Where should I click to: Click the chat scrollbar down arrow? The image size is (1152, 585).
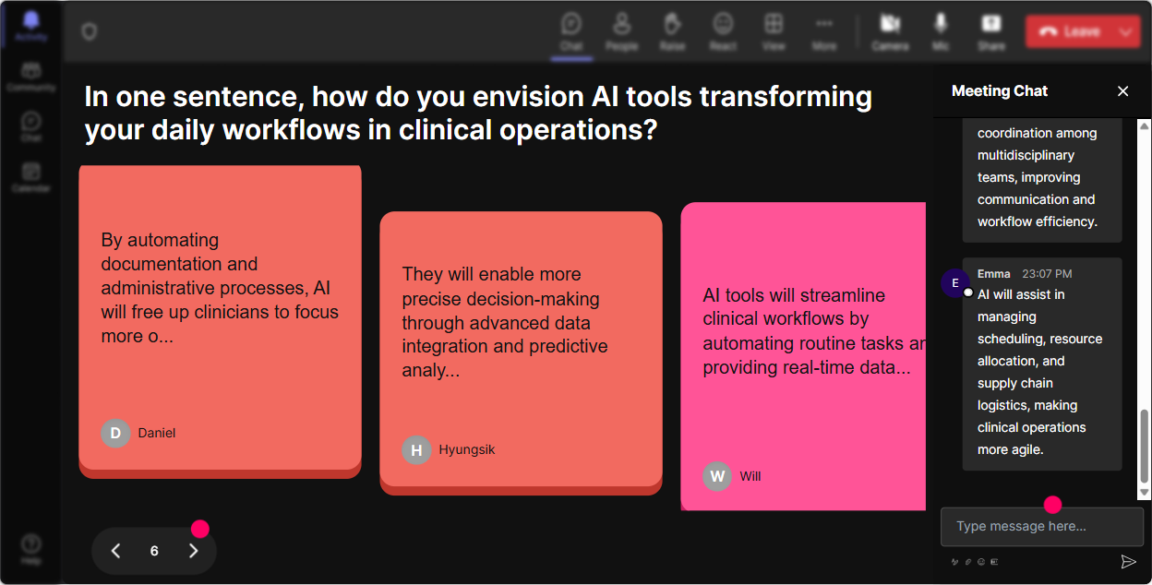pyautogui.click(x=1145, y=495)
